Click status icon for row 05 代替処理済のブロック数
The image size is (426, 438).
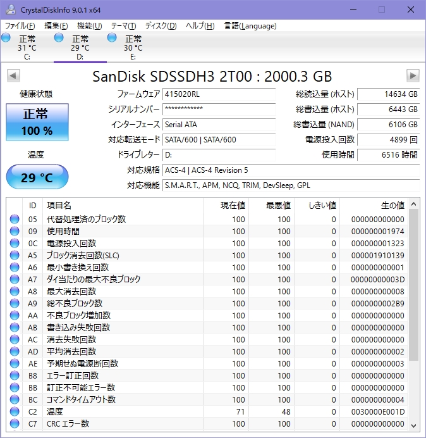tap(15, 219)
